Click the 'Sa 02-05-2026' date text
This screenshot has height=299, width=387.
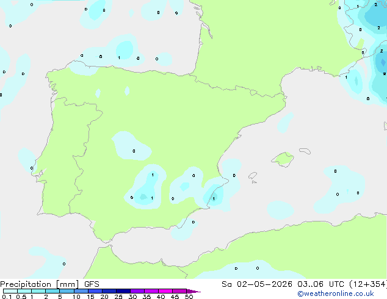(257, 284)
